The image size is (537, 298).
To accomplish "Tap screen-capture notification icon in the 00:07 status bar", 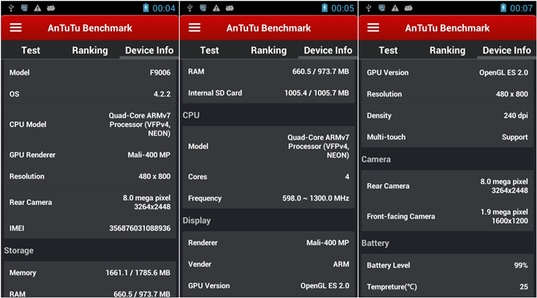I will pos(382,8).
